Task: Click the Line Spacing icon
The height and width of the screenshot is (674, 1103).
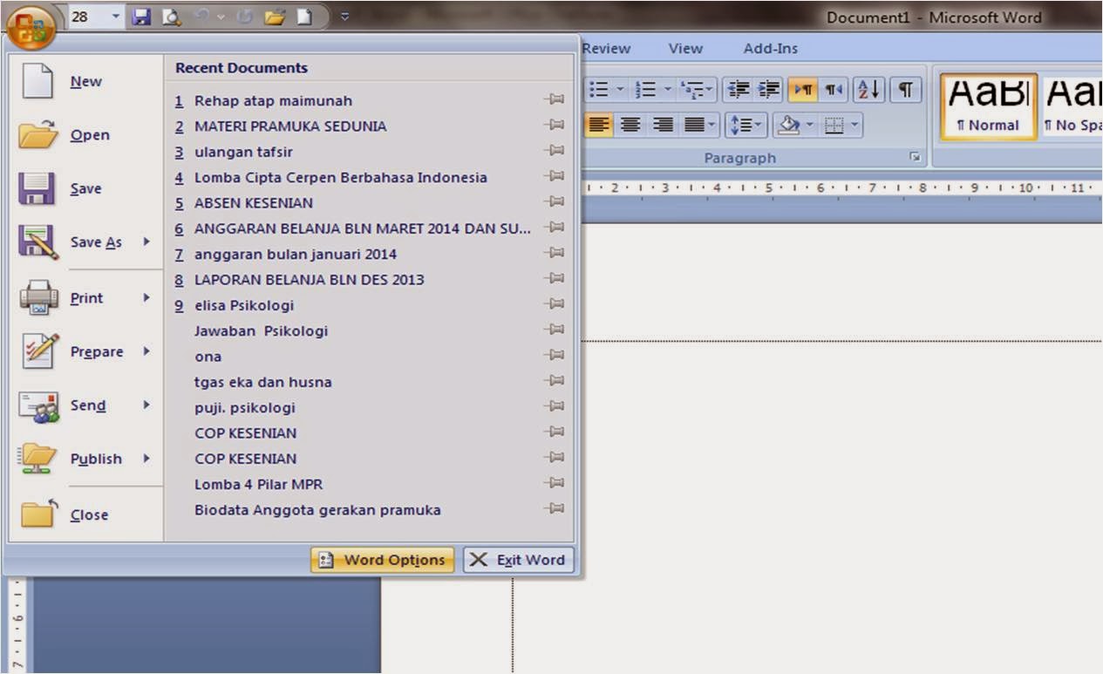Action: [x=739, y=126]
